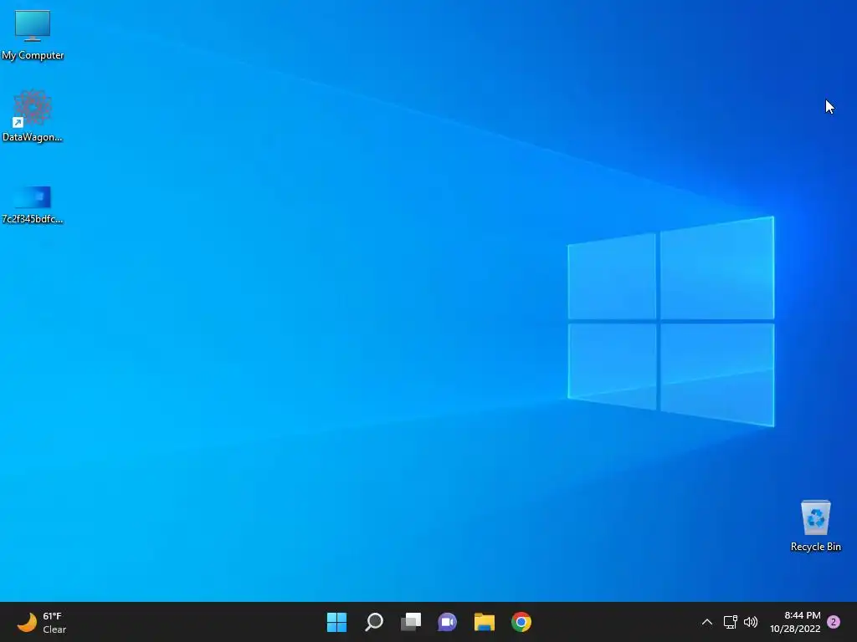Open clock showing 8:44 PM 10/28/2022

795,622
